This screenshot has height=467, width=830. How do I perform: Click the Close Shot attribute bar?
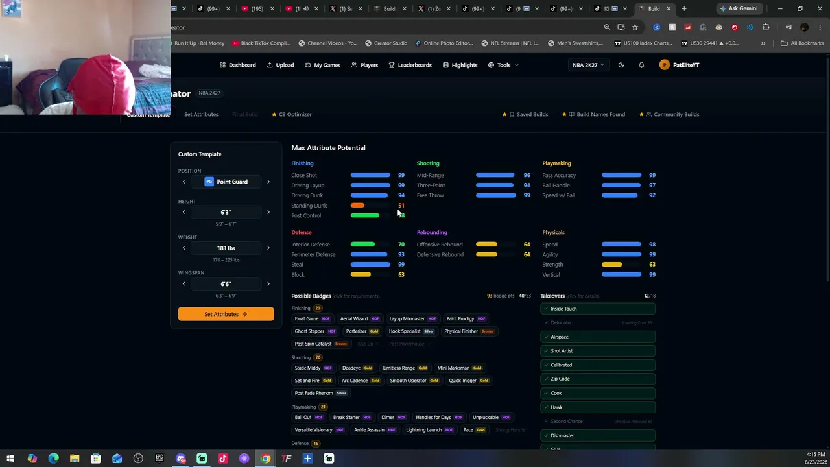370,175
